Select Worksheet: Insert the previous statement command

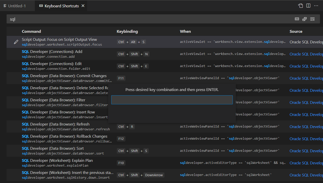pyautogui.click(x=68, y=172)
